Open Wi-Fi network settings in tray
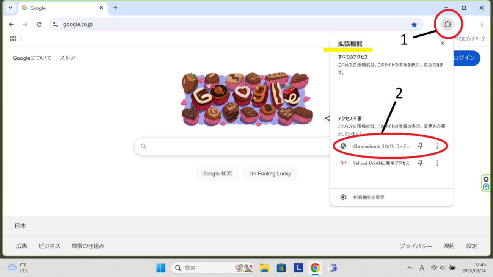The height and width of the screenshot is (277, 493). (x=434, y=268)
